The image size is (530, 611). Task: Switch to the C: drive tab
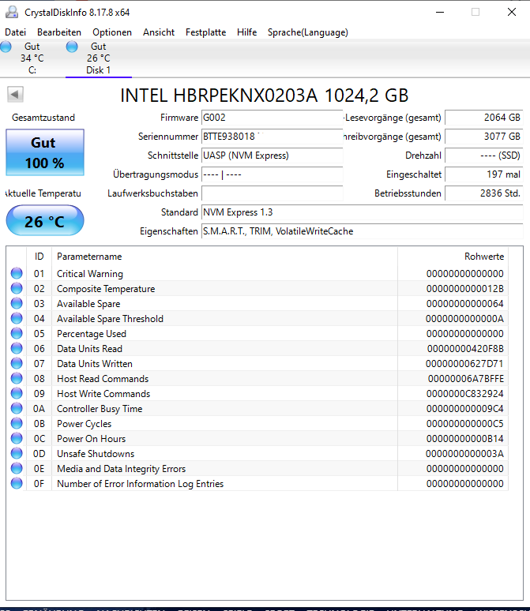(32, 58)
